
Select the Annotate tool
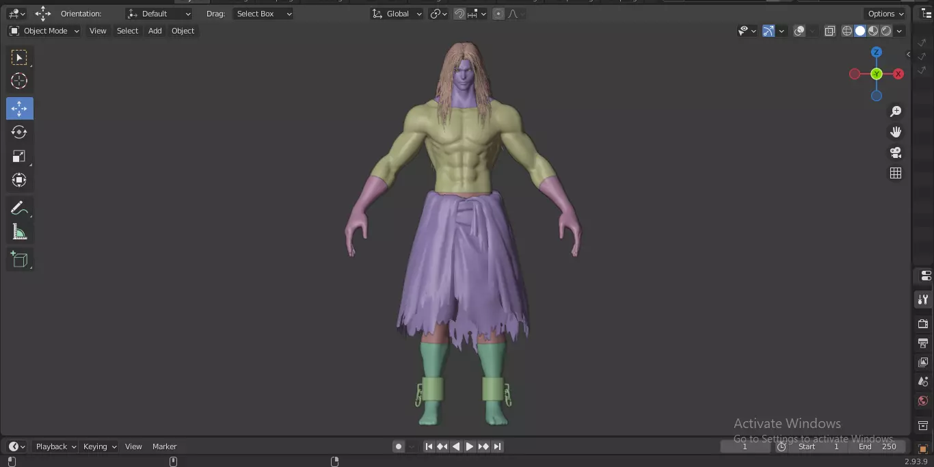click(19, 208)
